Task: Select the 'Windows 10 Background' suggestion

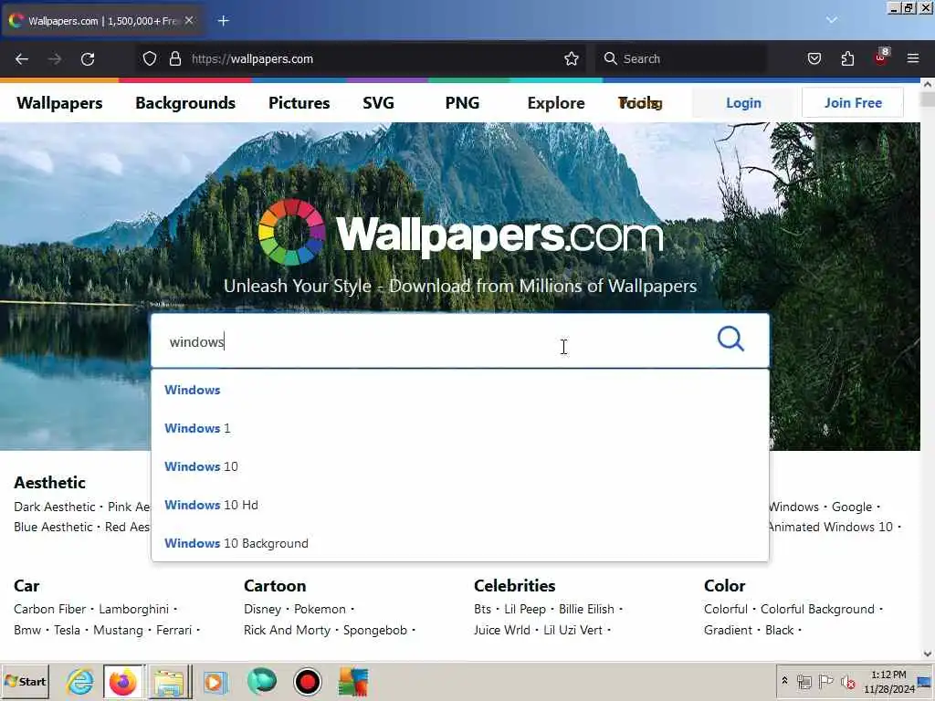Action: 460,543
